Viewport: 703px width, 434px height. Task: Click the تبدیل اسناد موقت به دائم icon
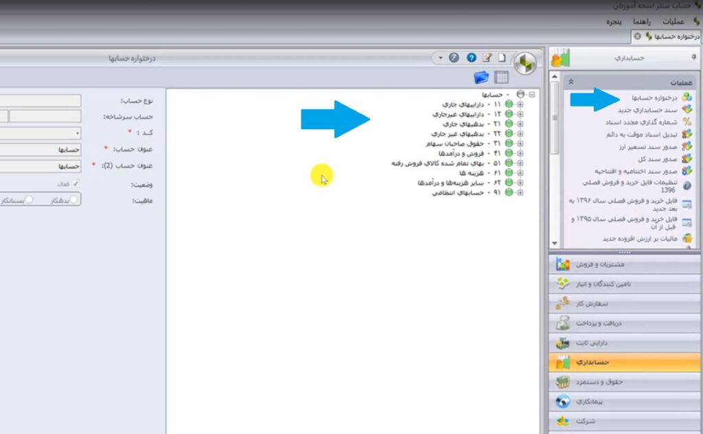[687, 134]
